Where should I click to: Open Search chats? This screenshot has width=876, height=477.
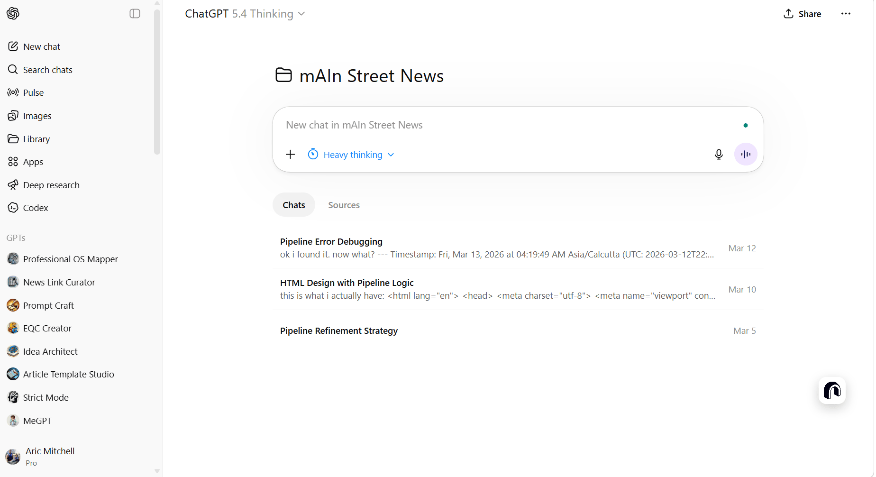point(47,70)
